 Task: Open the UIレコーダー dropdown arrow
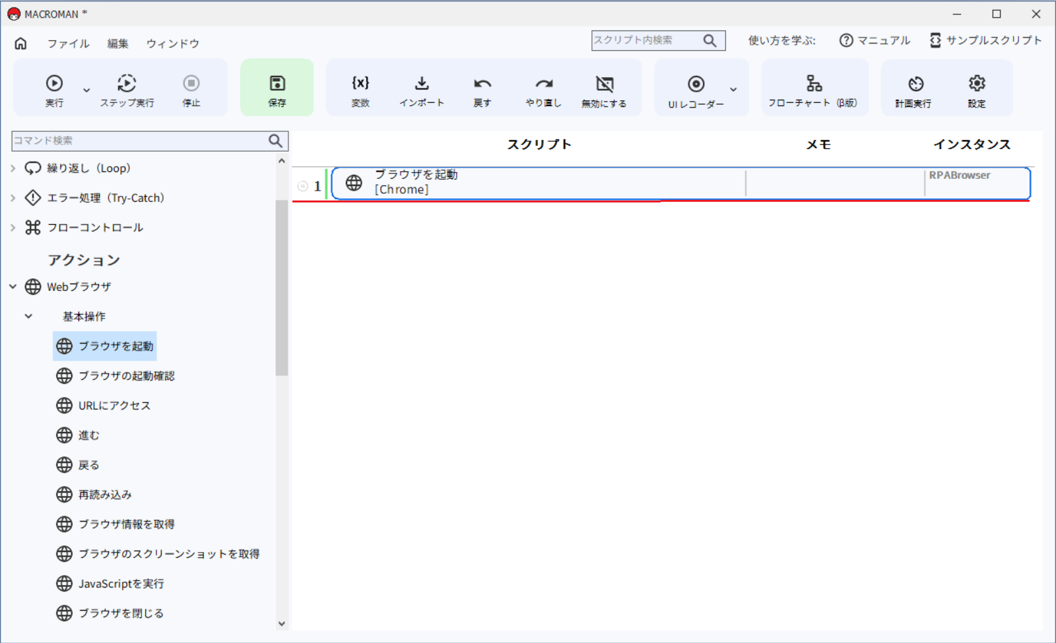pyautogui.click(x=733, y=89)
